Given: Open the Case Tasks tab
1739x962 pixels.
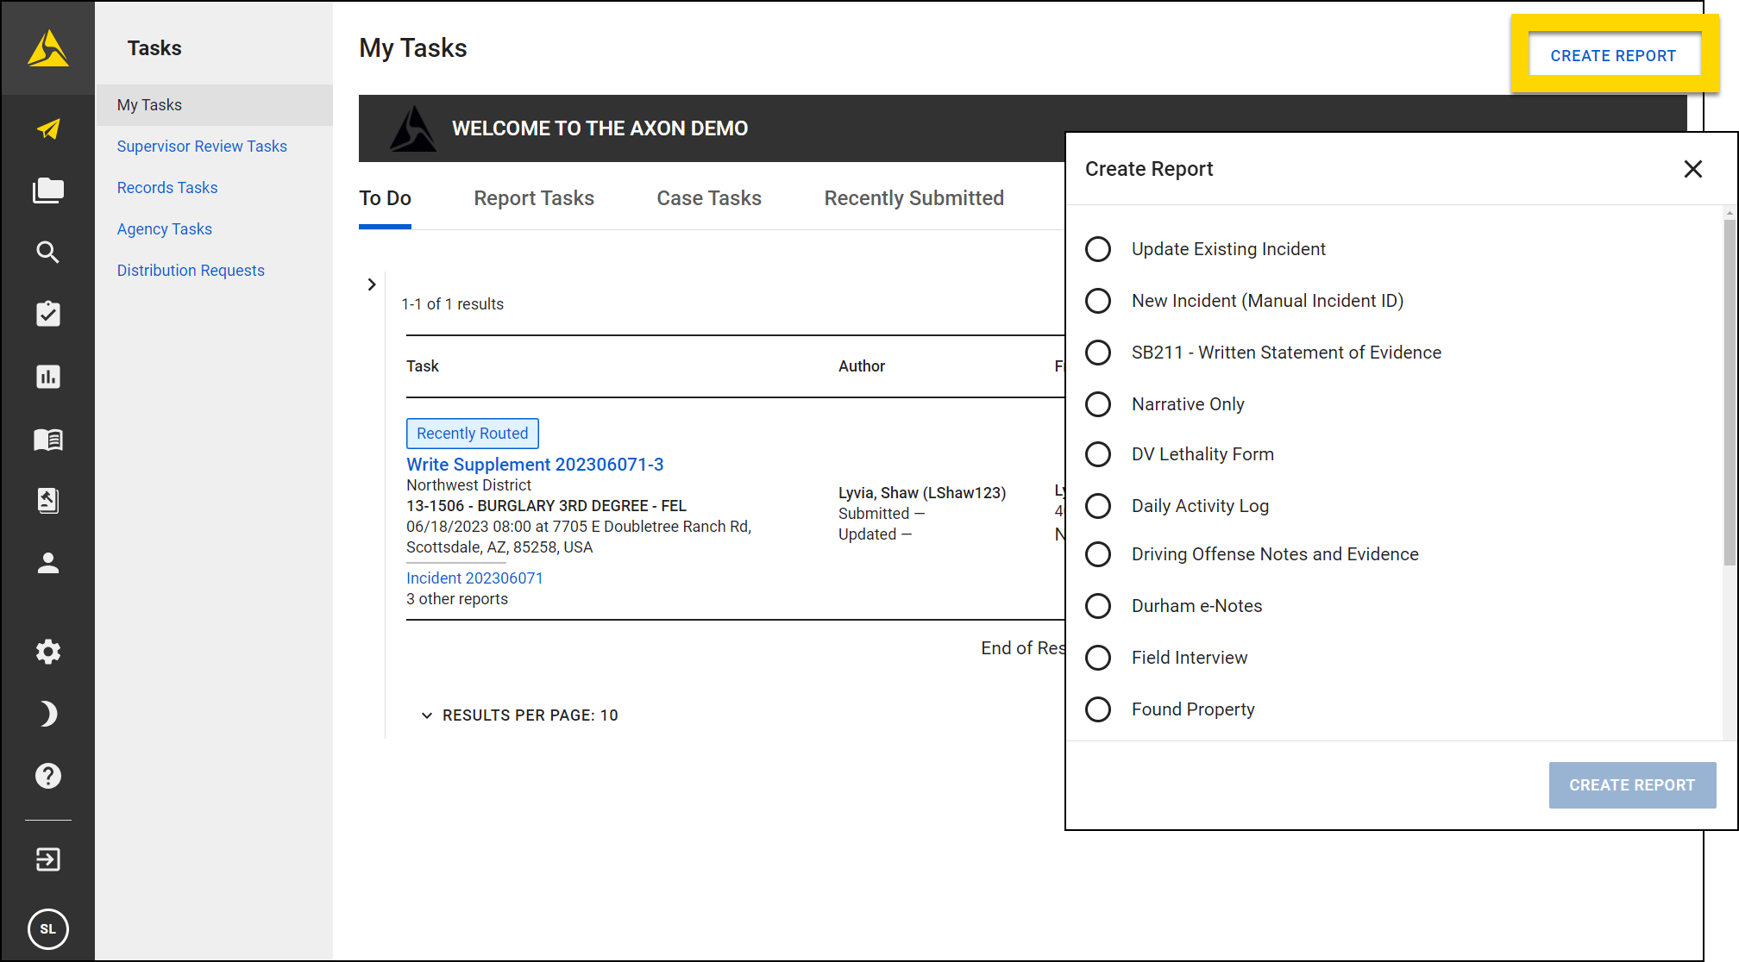Looking at the screenshot, I should [708, 197].
